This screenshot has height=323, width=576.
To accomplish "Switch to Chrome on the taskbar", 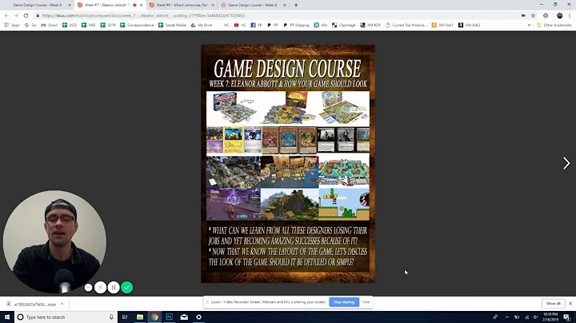I will click(154, 317).
